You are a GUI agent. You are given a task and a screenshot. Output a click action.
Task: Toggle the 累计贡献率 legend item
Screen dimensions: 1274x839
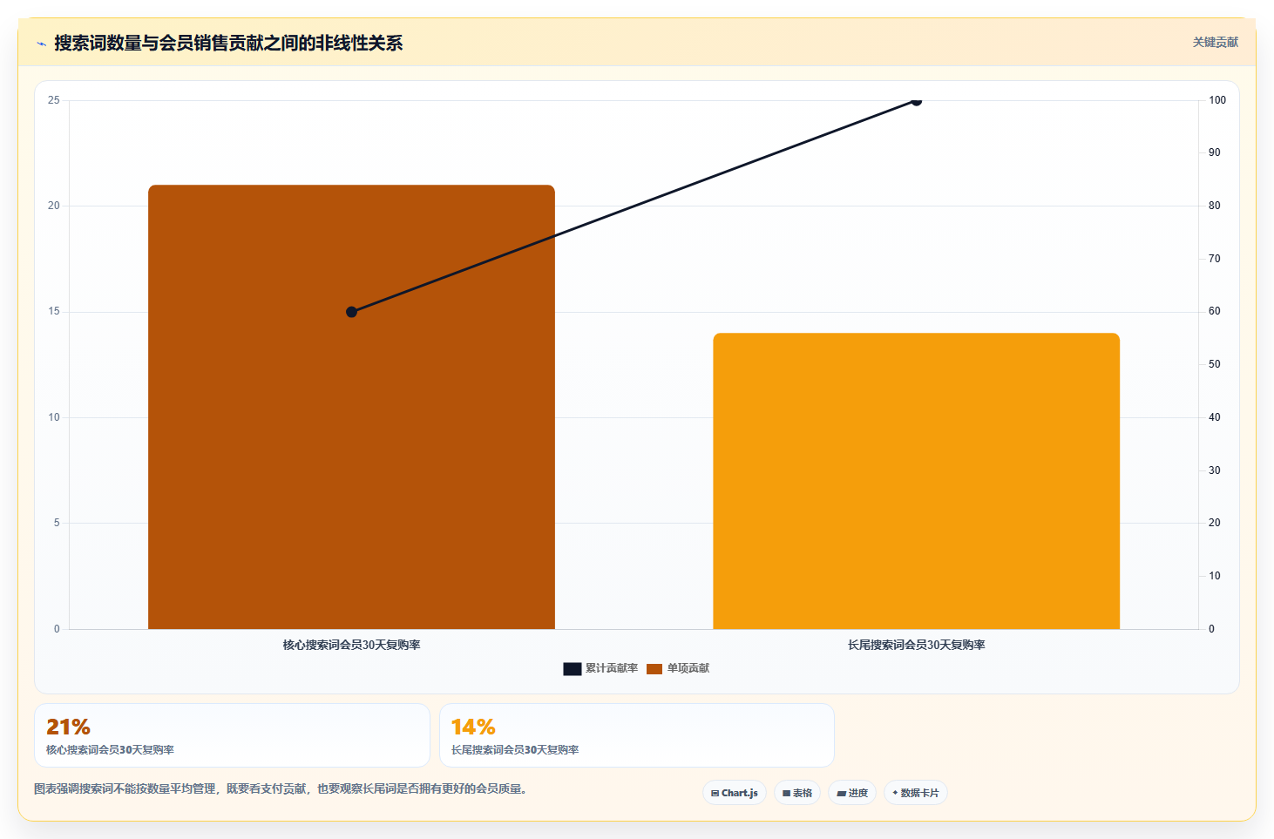point(600,668)
